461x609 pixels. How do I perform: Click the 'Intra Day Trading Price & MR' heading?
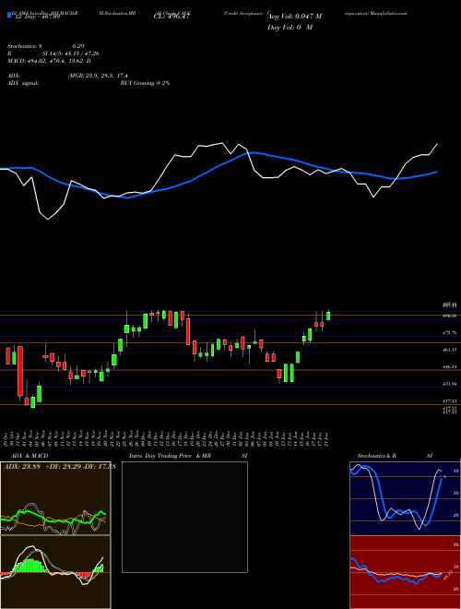tap(170, 456)
